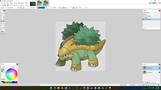This screenshot has width=161, height=90.
Task: Click the Finish button in tool options
Action: [x=86, y=8]
